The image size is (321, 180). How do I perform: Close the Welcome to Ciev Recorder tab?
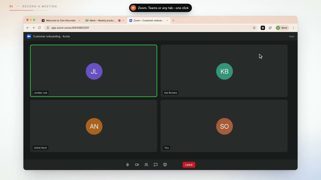point(79,20)
